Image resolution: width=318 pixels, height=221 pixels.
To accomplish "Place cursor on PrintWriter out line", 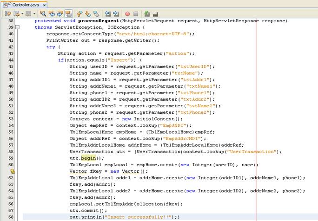I will (x=103, y=40).
